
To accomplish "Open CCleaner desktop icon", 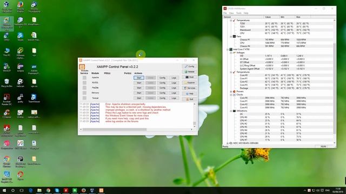I will coord(7,114).
